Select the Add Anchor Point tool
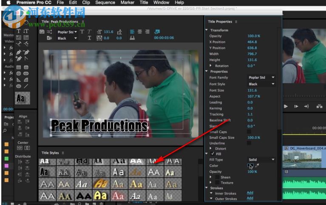326x205 pixels. pos(19,59)
